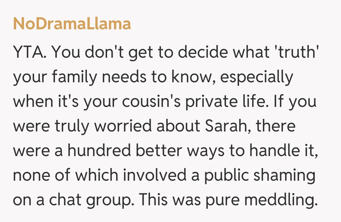Click the phrase "public shaming"
Viewport: 341px width, 222px height.
point(260,175)
